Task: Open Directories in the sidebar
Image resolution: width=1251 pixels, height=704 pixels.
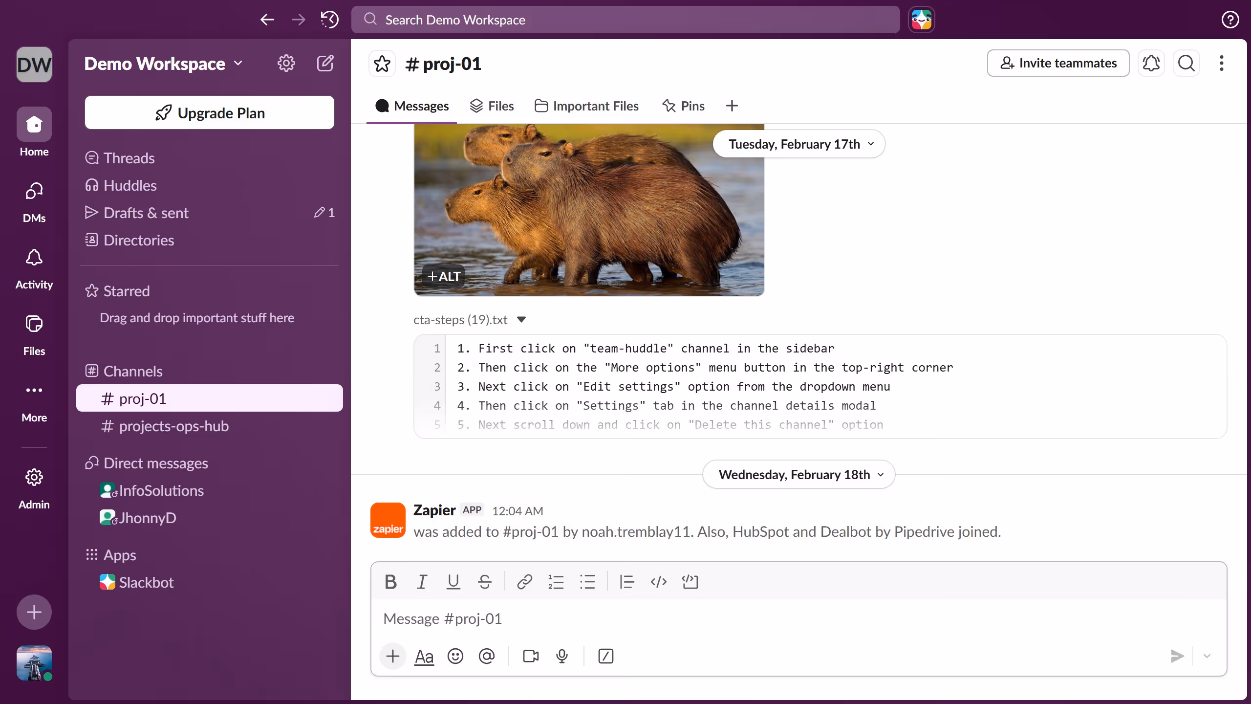Action: (210, 240)
